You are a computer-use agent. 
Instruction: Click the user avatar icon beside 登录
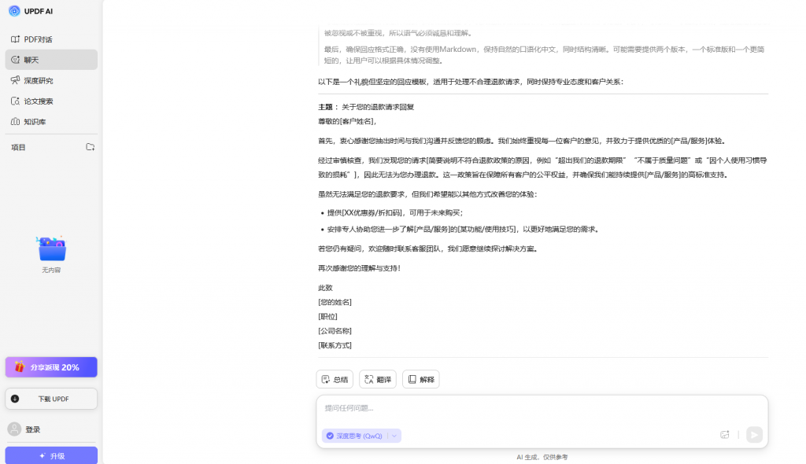(x=14, y=429)
